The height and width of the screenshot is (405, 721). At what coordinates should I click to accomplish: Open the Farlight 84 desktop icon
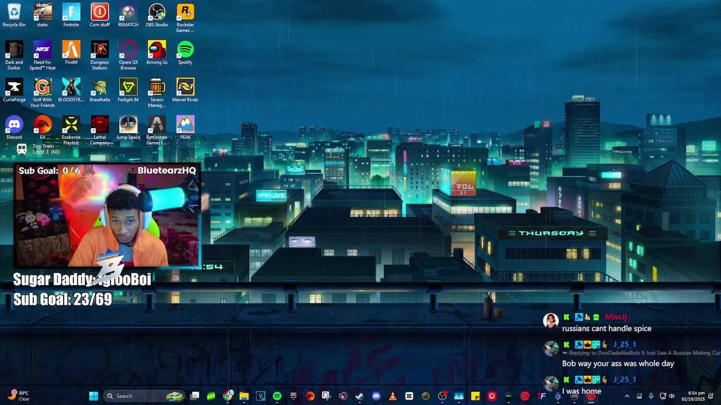[x=128, y=90]
